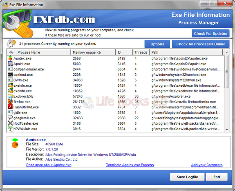This screenshot has width=235, height=191.
Task: Click file version 7.0.1.26 value
Action: (51, 149)
